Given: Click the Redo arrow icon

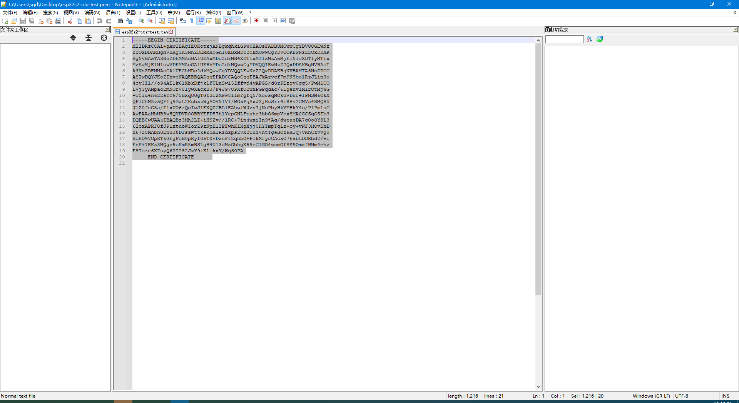Looking at the screenshot, I should [109, 21].
